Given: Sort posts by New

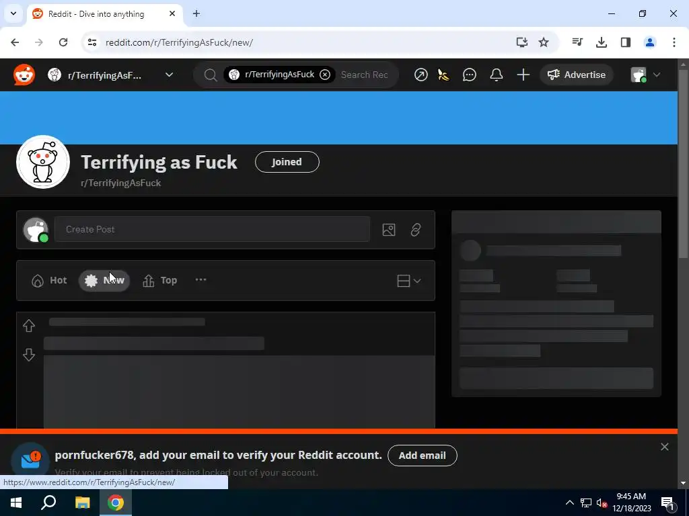Looking at the screenshot, I should 104,280.
